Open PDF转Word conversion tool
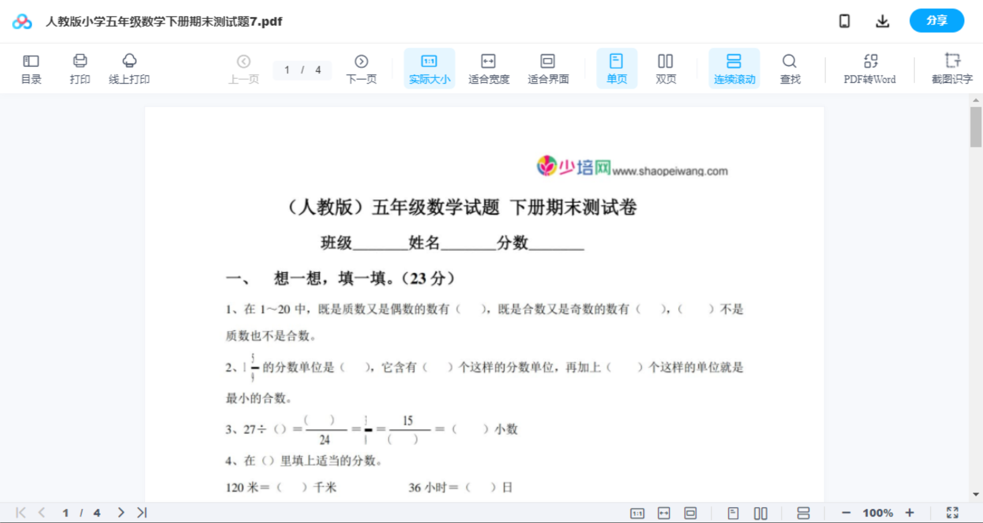 [869, 68]
